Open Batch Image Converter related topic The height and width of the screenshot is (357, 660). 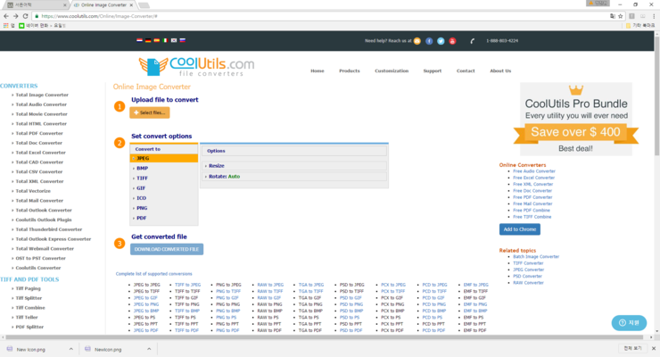click(536, 257)
